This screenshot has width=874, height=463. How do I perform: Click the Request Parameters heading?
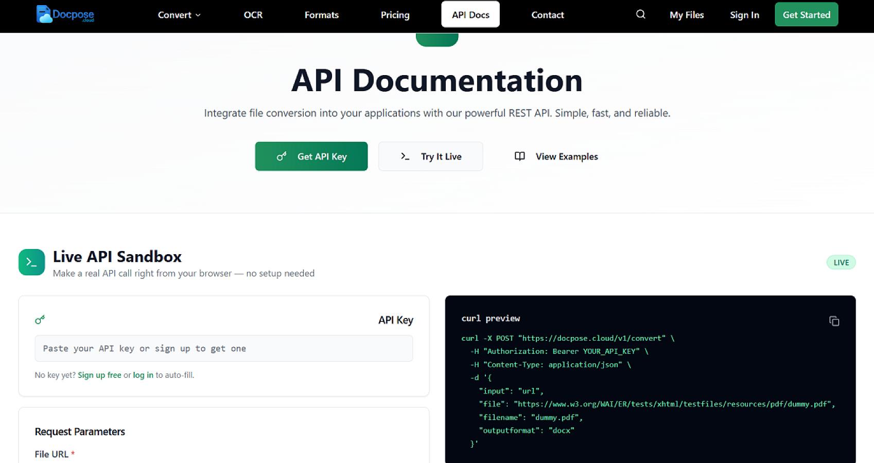pyautogui.click(x=80, y=432)
